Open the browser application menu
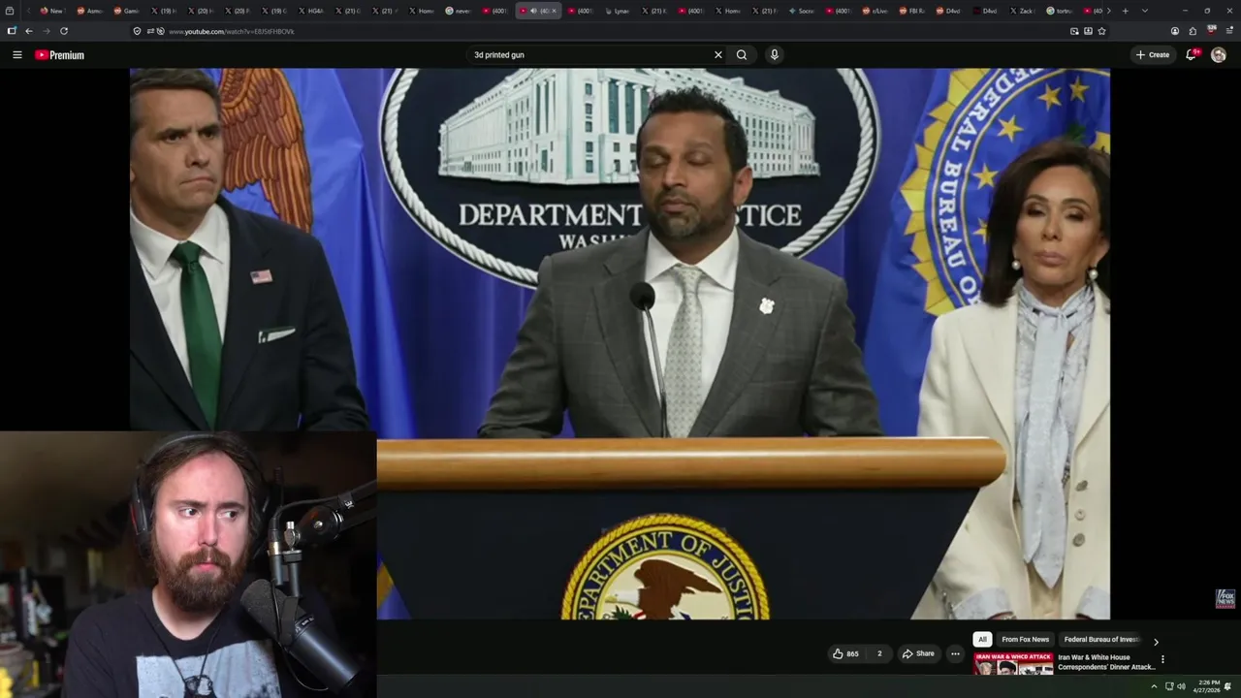This screenshot has width=1241, height=698. [1229, 31]
